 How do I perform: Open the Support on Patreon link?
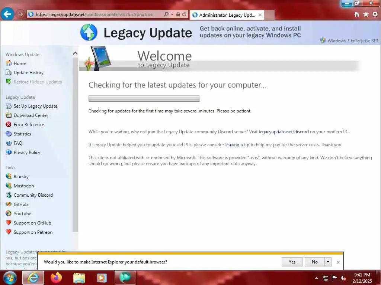(33, 232)
